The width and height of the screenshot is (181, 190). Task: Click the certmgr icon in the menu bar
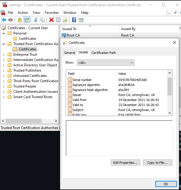click(x=3, y=13)
